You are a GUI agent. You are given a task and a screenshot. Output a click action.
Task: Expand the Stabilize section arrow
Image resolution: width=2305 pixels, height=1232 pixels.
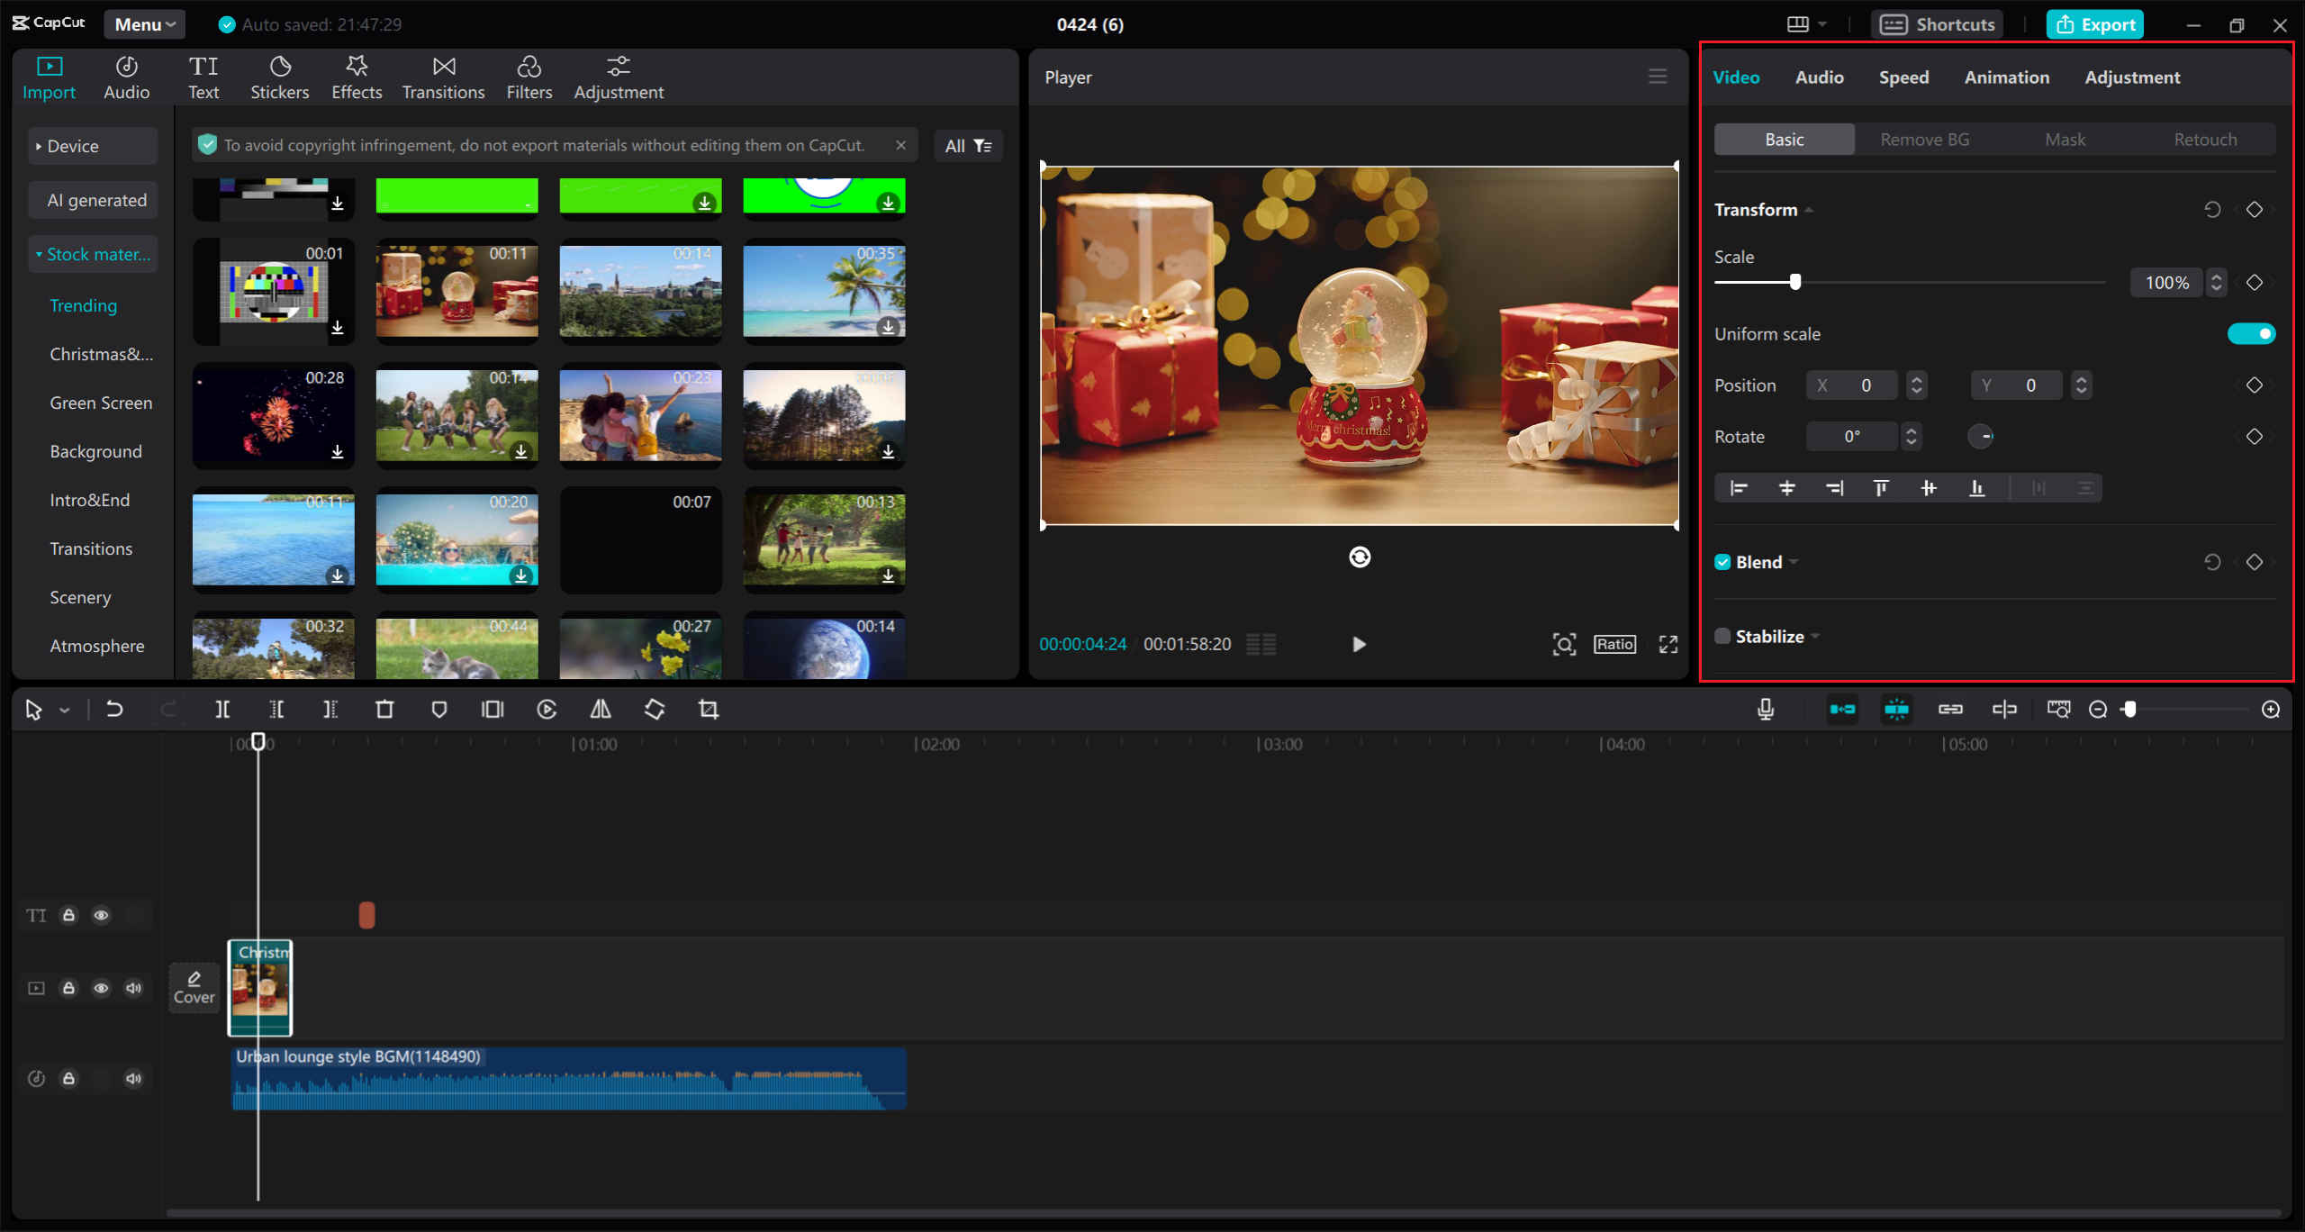(1815, 637)
